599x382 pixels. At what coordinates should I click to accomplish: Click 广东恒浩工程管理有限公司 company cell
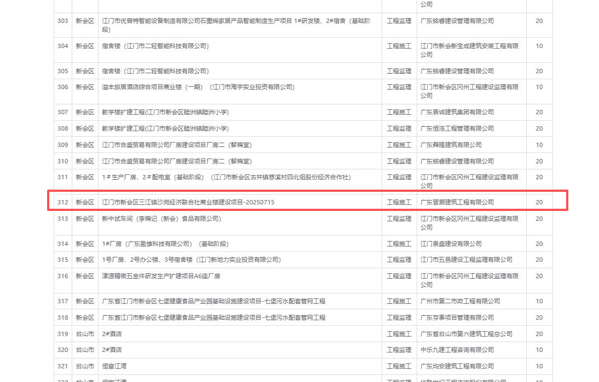[457, 128]
